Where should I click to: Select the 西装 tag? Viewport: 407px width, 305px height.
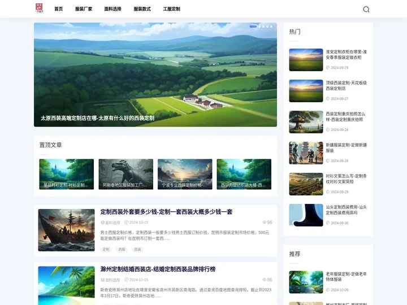[x=137, y=249]
